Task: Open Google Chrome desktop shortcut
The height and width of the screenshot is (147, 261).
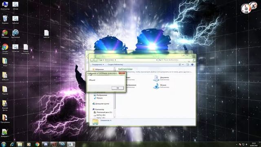Action: click(5, 49)
